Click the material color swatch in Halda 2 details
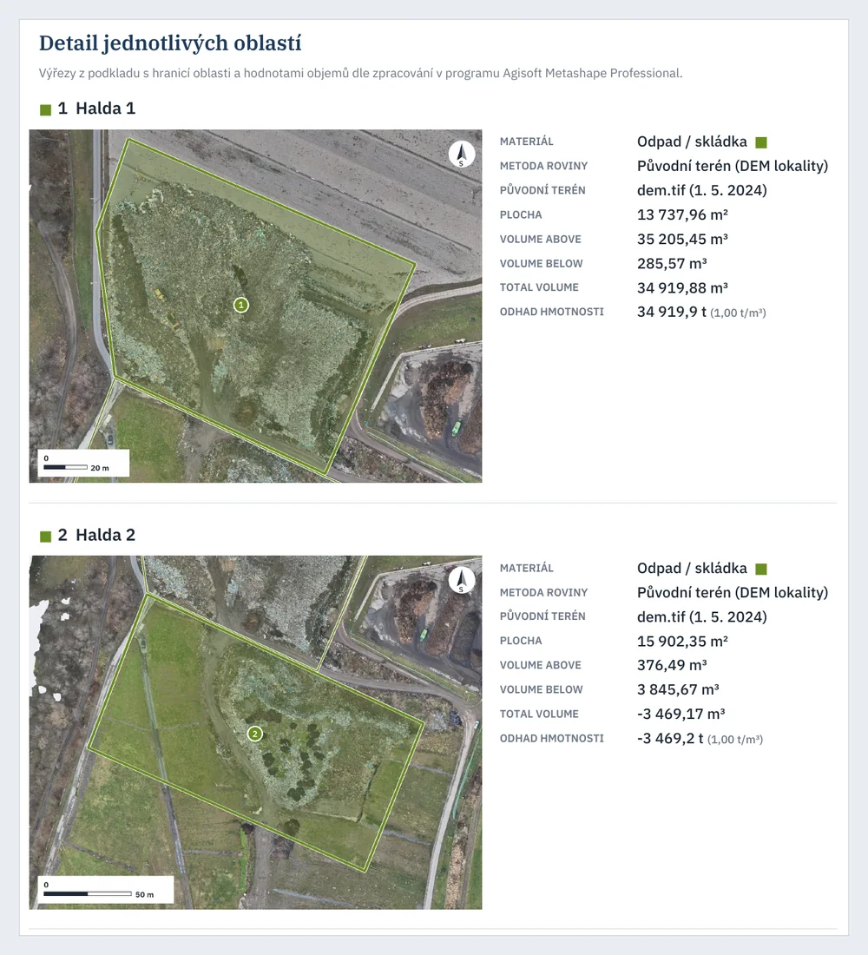The image size is (868, 955). pyautogui.click(x=760, y=569)
